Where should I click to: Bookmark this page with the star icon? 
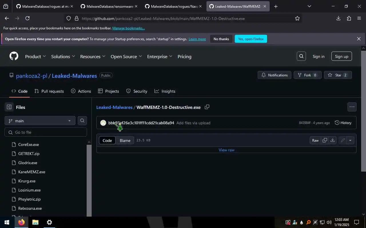[297, 18]
